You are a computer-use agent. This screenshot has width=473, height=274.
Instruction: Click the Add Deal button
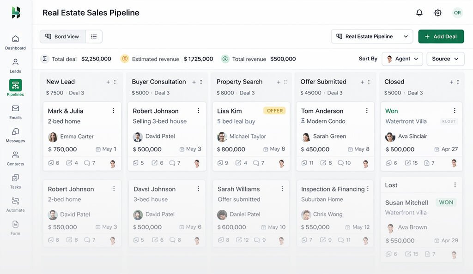click(x=441, y=36)
